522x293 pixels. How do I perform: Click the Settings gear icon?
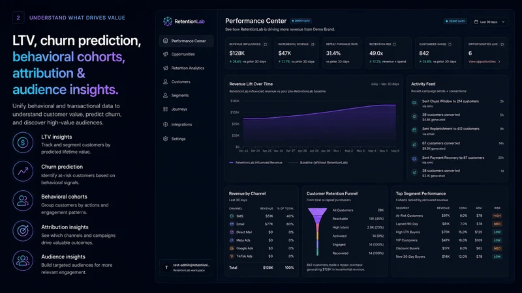166,139
